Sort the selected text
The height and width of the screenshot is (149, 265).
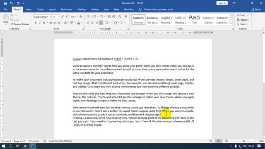point(120,17)
